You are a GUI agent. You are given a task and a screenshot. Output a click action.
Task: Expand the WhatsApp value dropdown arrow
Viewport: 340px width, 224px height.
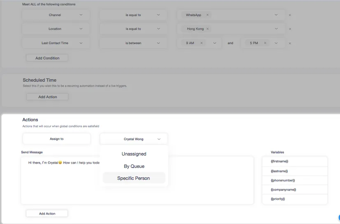coord(276,15)
